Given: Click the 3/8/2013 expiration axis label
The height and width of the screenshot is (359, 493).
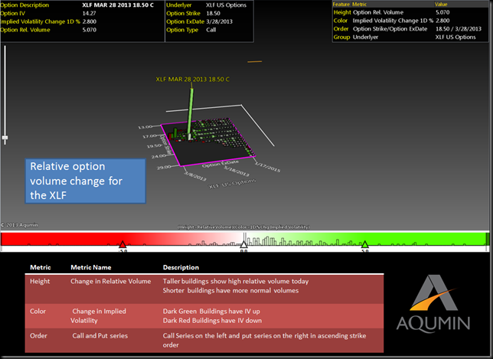Looking at the screenshot, I should click(195, 176).
